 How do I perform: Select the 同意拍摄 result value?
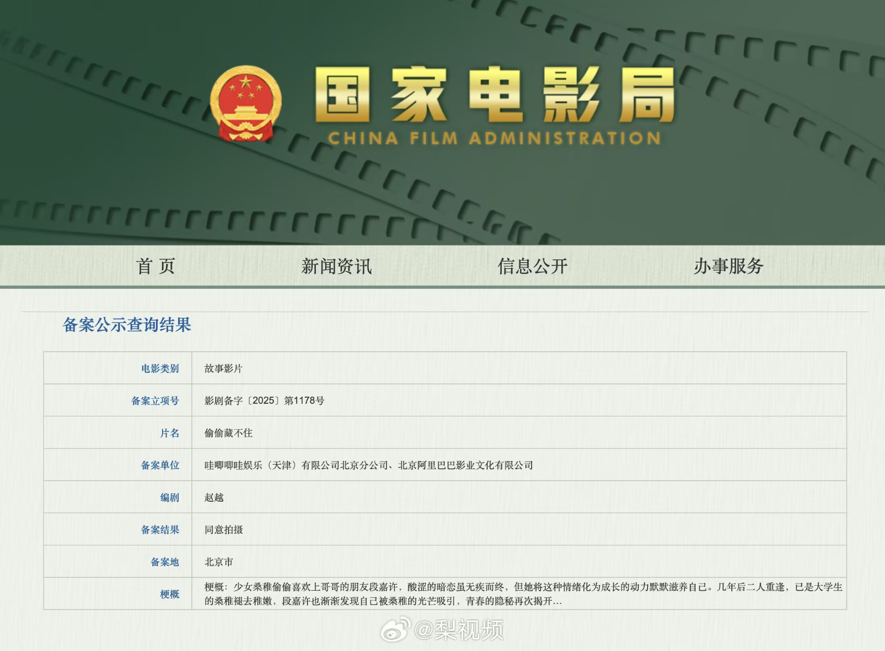(223, 529)
